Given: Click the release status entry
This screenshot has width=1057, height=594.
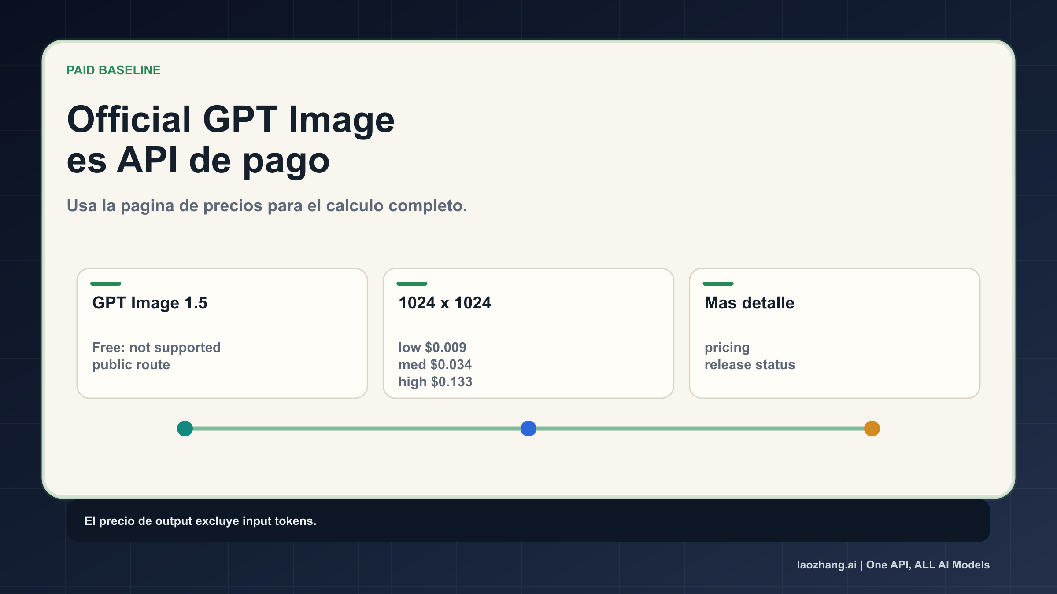Looking at the screenshot, I should coord(750,364).
